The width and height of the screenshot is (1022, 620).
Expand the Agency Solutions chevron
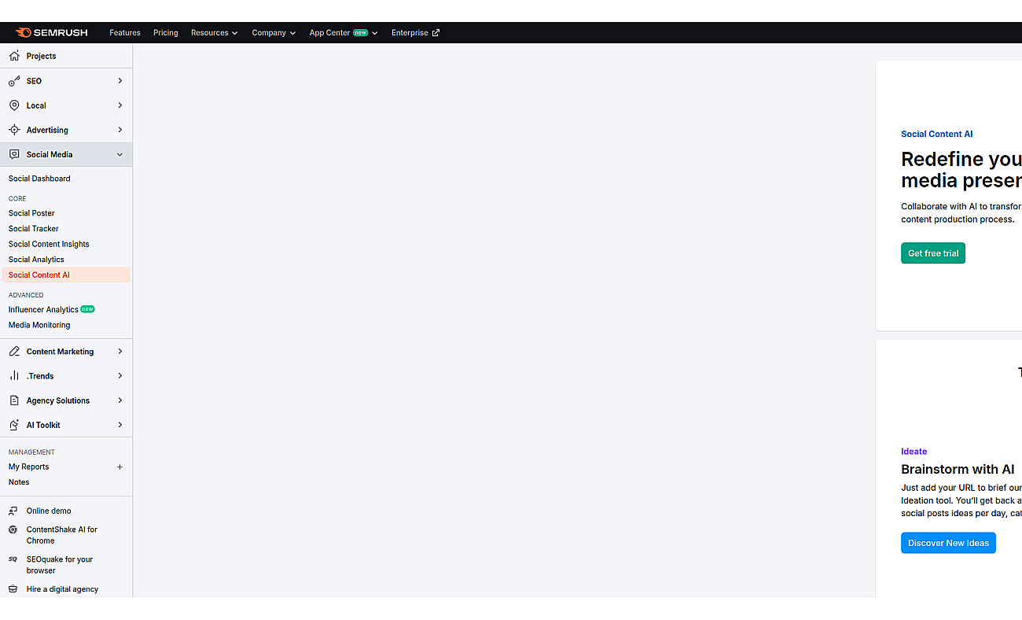[x=119, y=400]
